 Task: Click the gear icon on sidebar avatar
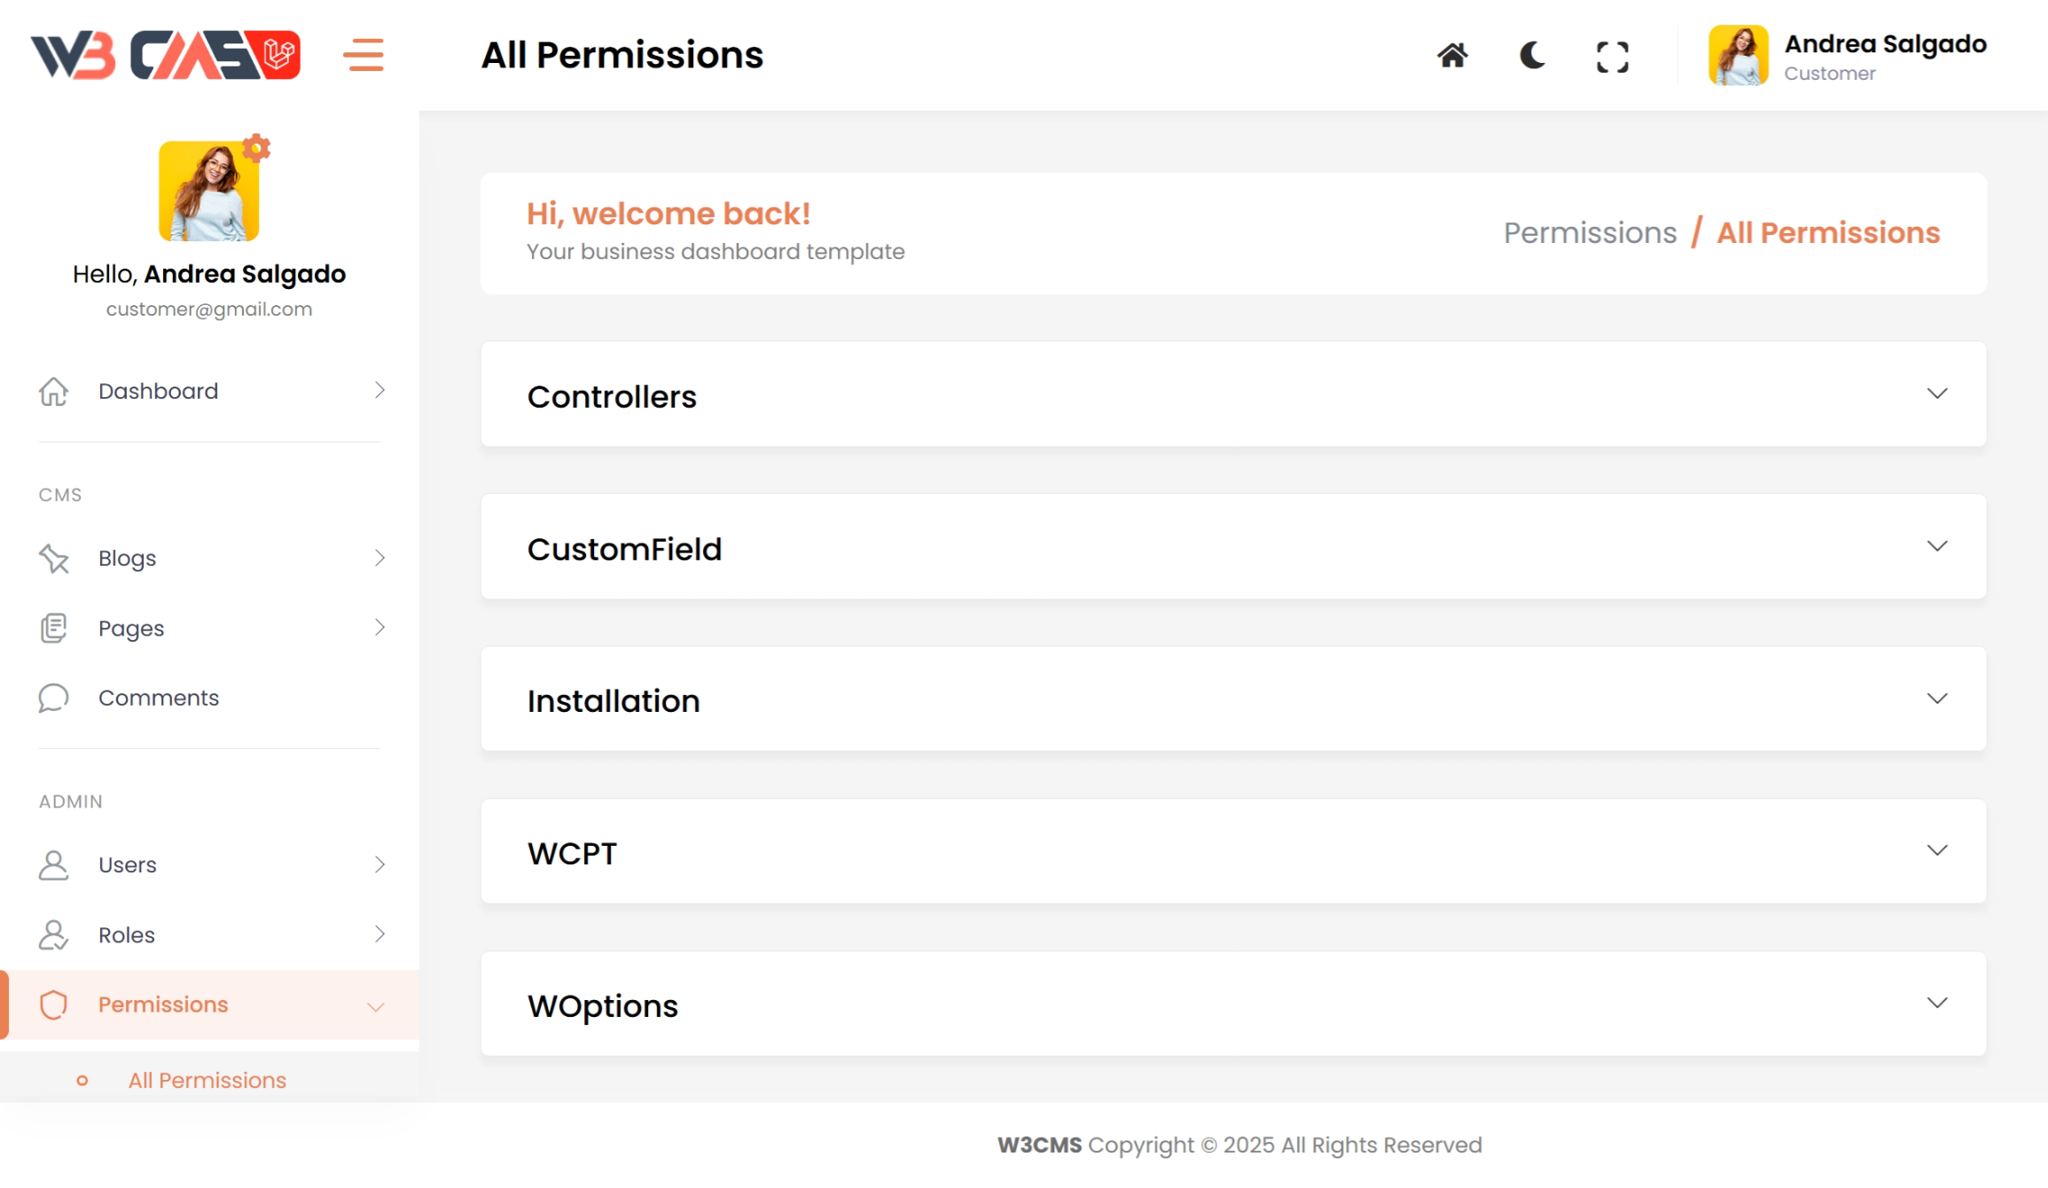(256, 147)
